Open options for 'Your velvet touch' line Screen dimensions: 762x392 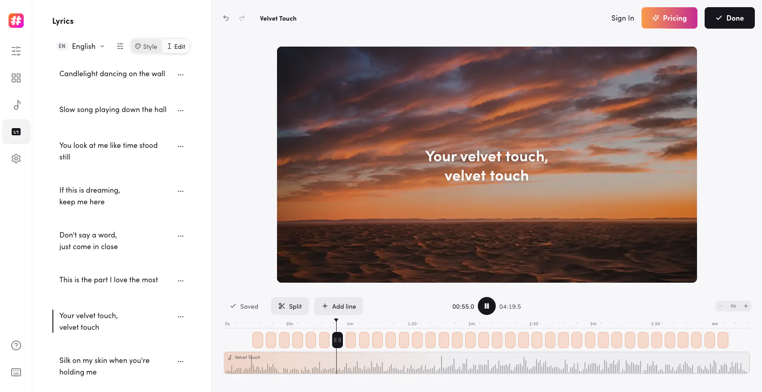[x=181, y=316]
